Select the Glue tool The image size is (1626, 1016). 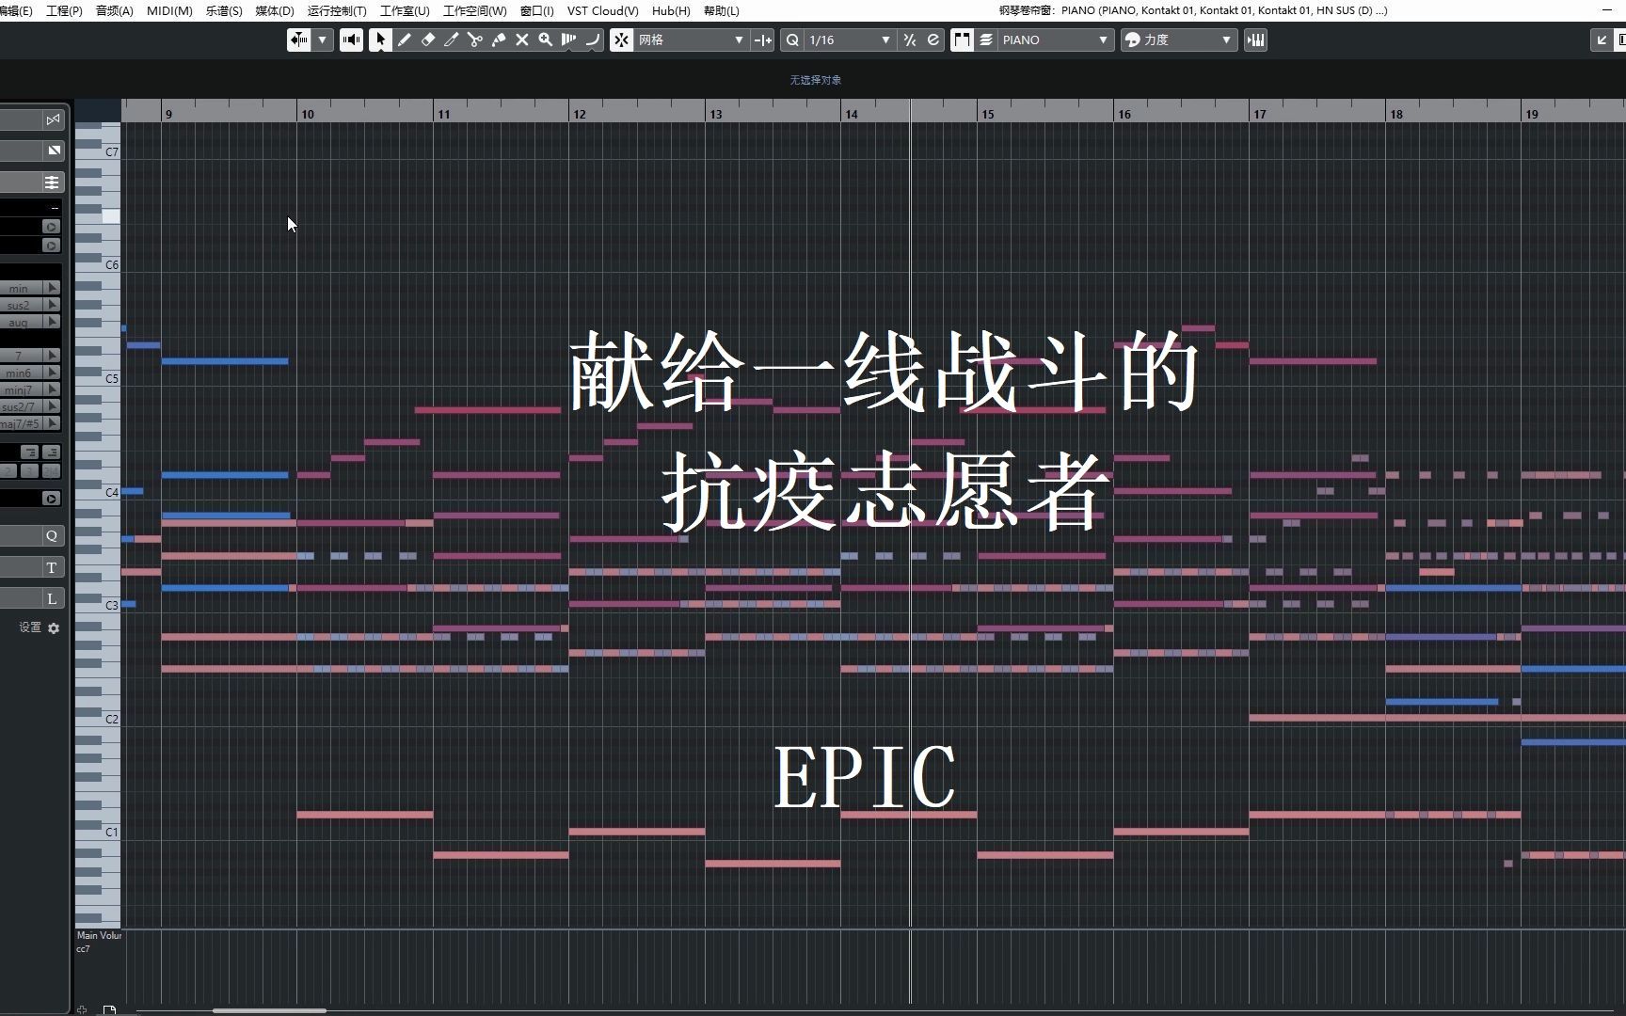pos(499,40)
